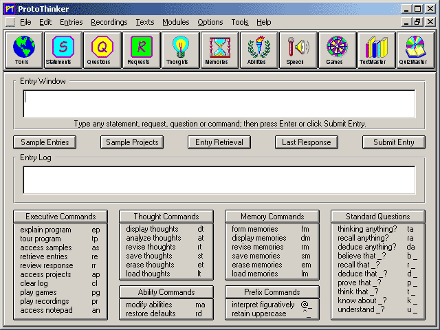Open the Statements toolbar icon
The width and height of the screenshot is (440, 330).
(63, 50)
